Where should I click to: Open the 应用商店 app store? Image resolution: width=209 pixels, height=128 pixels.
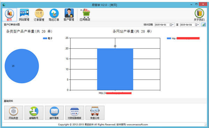pos(85,15)
